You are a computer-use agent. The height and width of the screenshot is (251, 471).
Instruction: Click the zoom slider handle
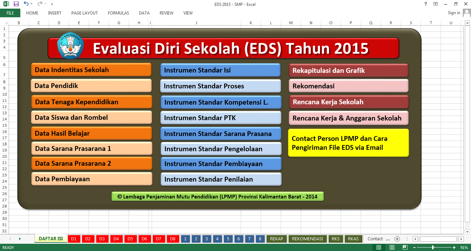tap(433, 247)
